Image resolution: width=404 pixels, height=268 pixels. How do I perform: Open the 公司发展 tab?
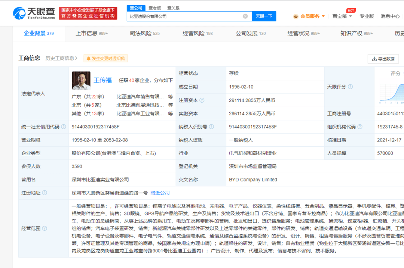(x=250, y=34)
